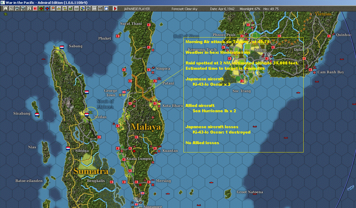The width and height of the screenshot is (356, 208).
Task: Click the Sumatra region label
Action: 91,171
